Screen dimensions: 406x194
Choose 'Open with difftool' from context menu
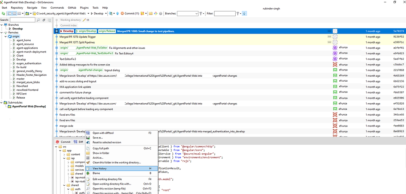click(x=121, y=133)
